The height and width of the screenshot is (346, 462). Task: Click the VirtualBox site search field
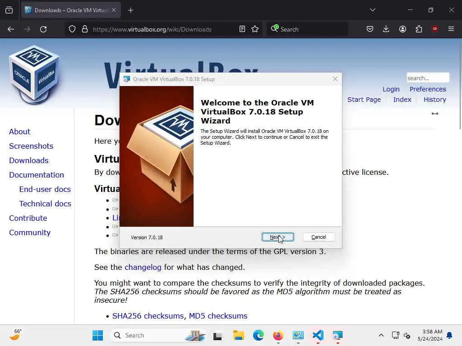coord(428,78)
